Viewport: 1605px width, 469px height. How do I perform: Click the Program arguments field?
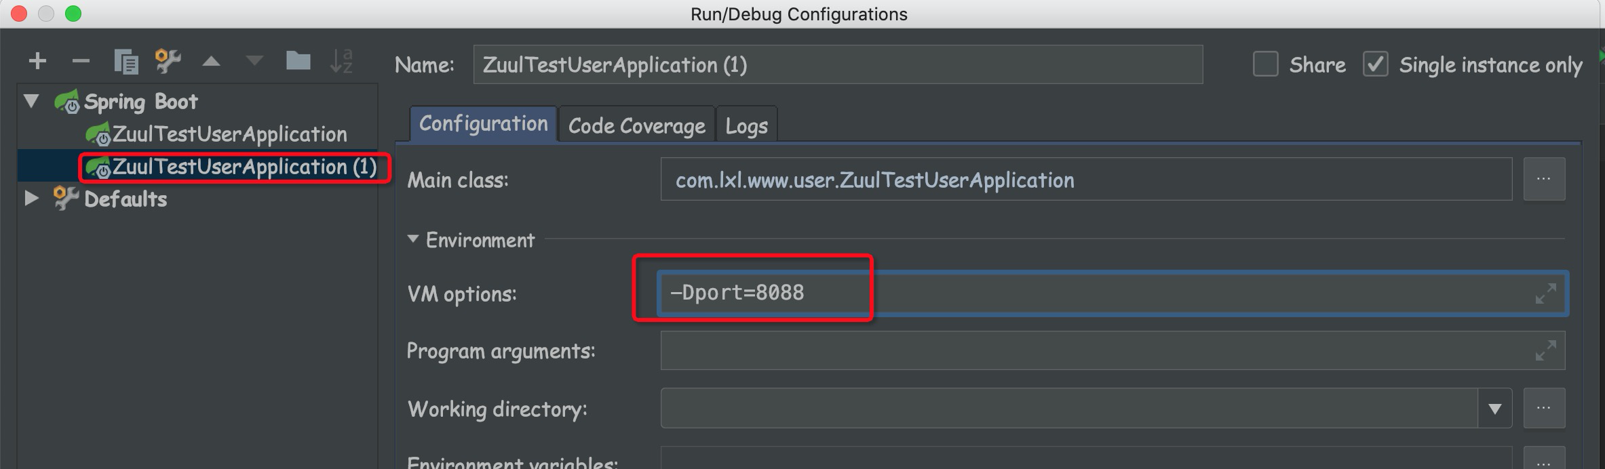1113,350
